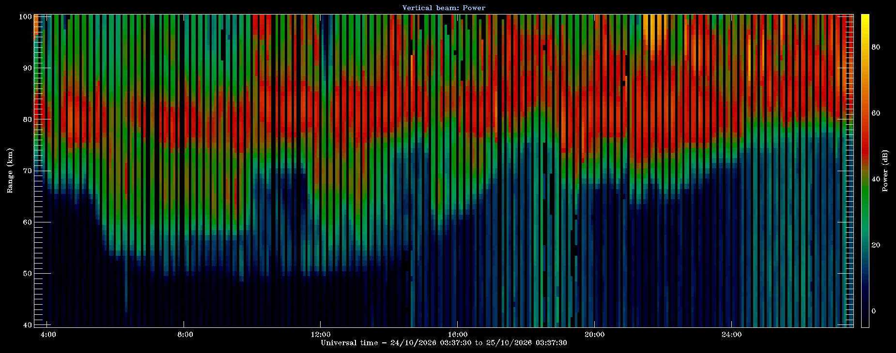Click the "Power (dB)" colorbar label
This screenshot has width=896, height=353.
(885, 171)
